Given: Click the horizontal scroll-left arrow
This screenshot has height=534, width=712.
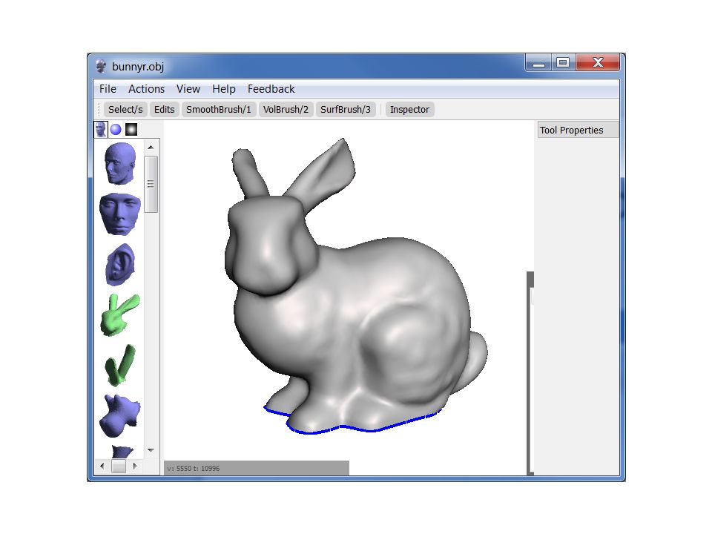Looking at the screenshot, I should (x=102, y=466).
